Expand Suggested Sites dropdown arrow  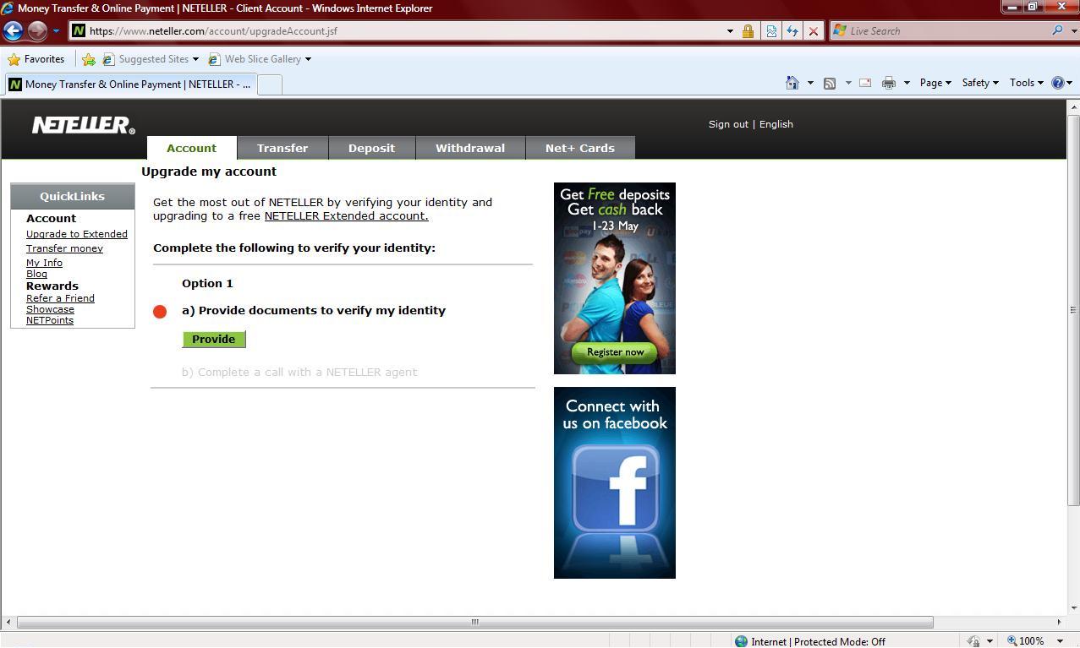click(195, 59)
